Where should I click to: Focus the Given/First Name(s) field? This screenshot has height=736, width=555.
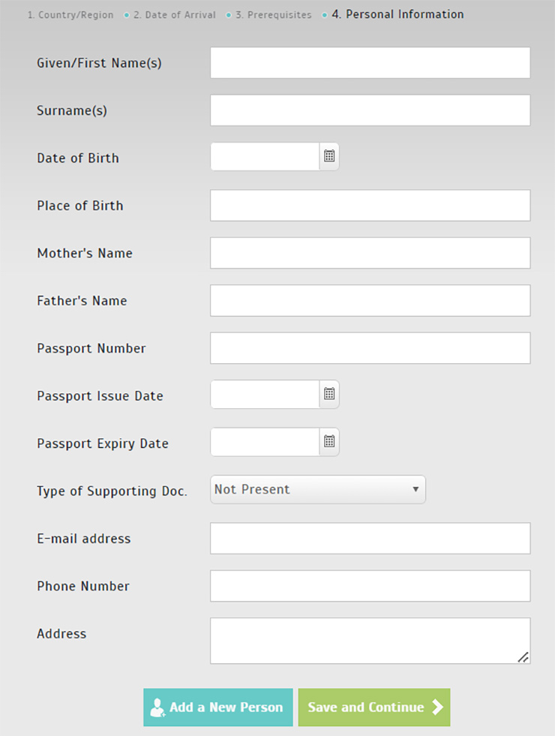coord(370,62)
